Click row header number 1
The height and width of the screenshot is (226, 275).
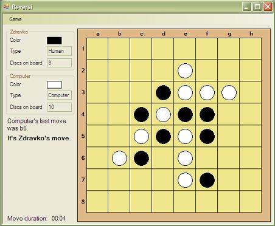click(83, 49)
